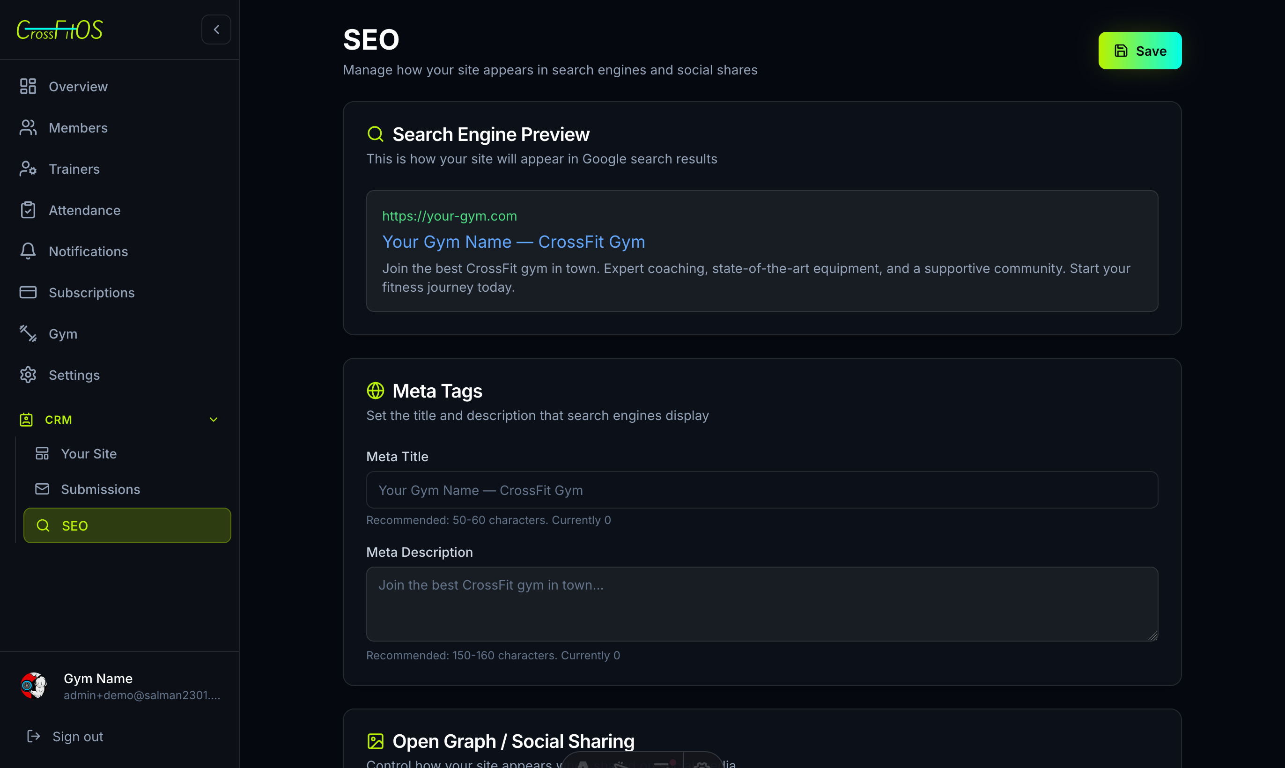Focus the Meta Description textarea

pyautogui.click(x=762, y=604)
